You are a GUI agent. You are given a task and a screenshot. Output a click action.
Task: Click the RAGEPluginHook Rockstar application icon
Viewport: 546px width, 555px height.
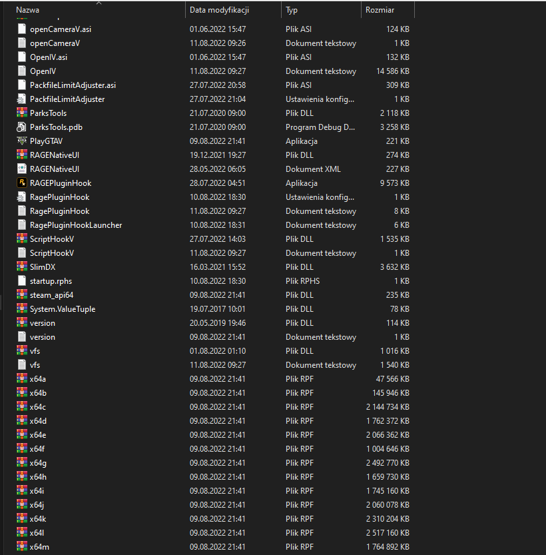tap(22, 183)
